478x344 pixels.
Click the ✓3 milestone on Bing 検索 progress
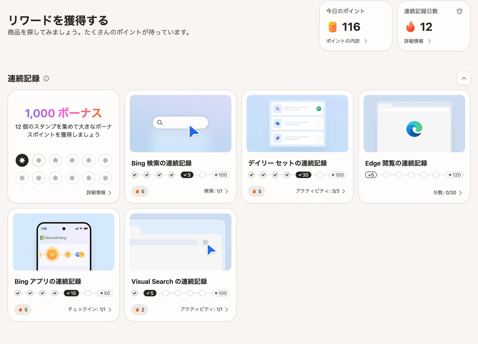pyautogui.click(x=187, y=175)
